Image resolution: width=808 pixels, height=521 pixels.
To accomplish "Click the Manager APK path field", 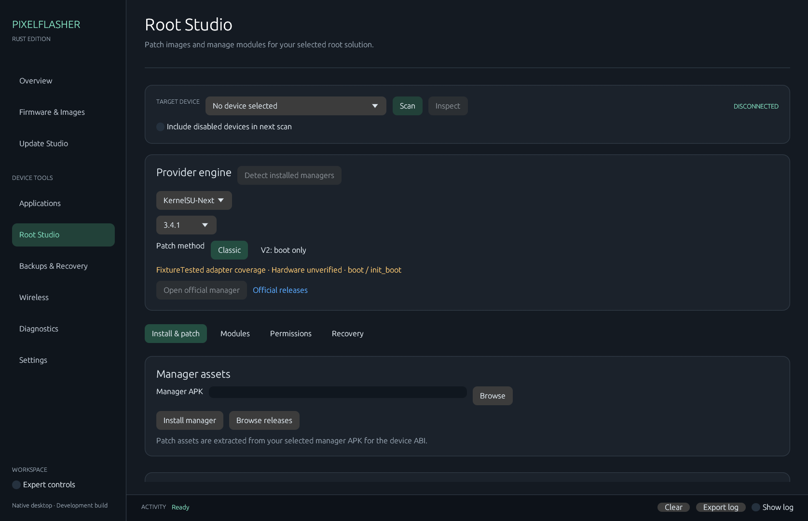I will (x=338, y=392).
